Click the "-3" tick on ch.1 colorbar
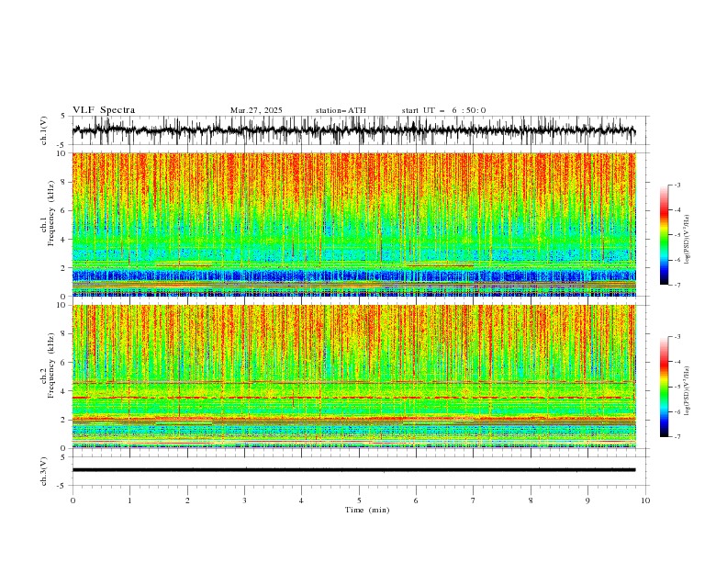Viewport: 727px width, 562px height. pos(677,185)
